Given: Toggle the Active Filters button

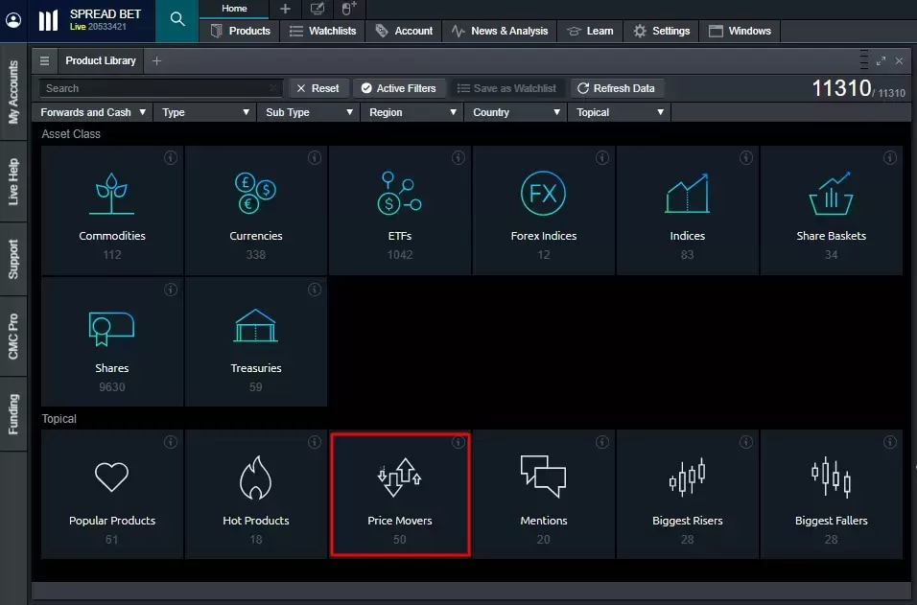Looking at the screenshot, I should tap(397, 88).
